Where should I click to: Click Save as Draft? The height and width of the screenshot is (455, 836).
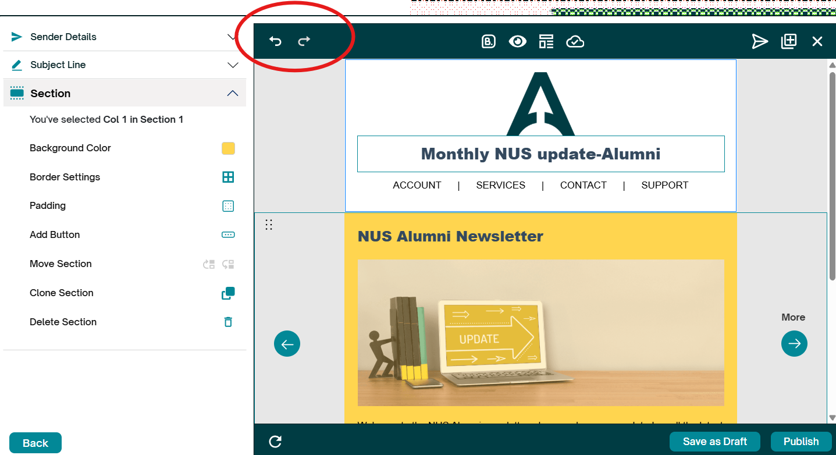pyautogui.click(x=715, y=442)
